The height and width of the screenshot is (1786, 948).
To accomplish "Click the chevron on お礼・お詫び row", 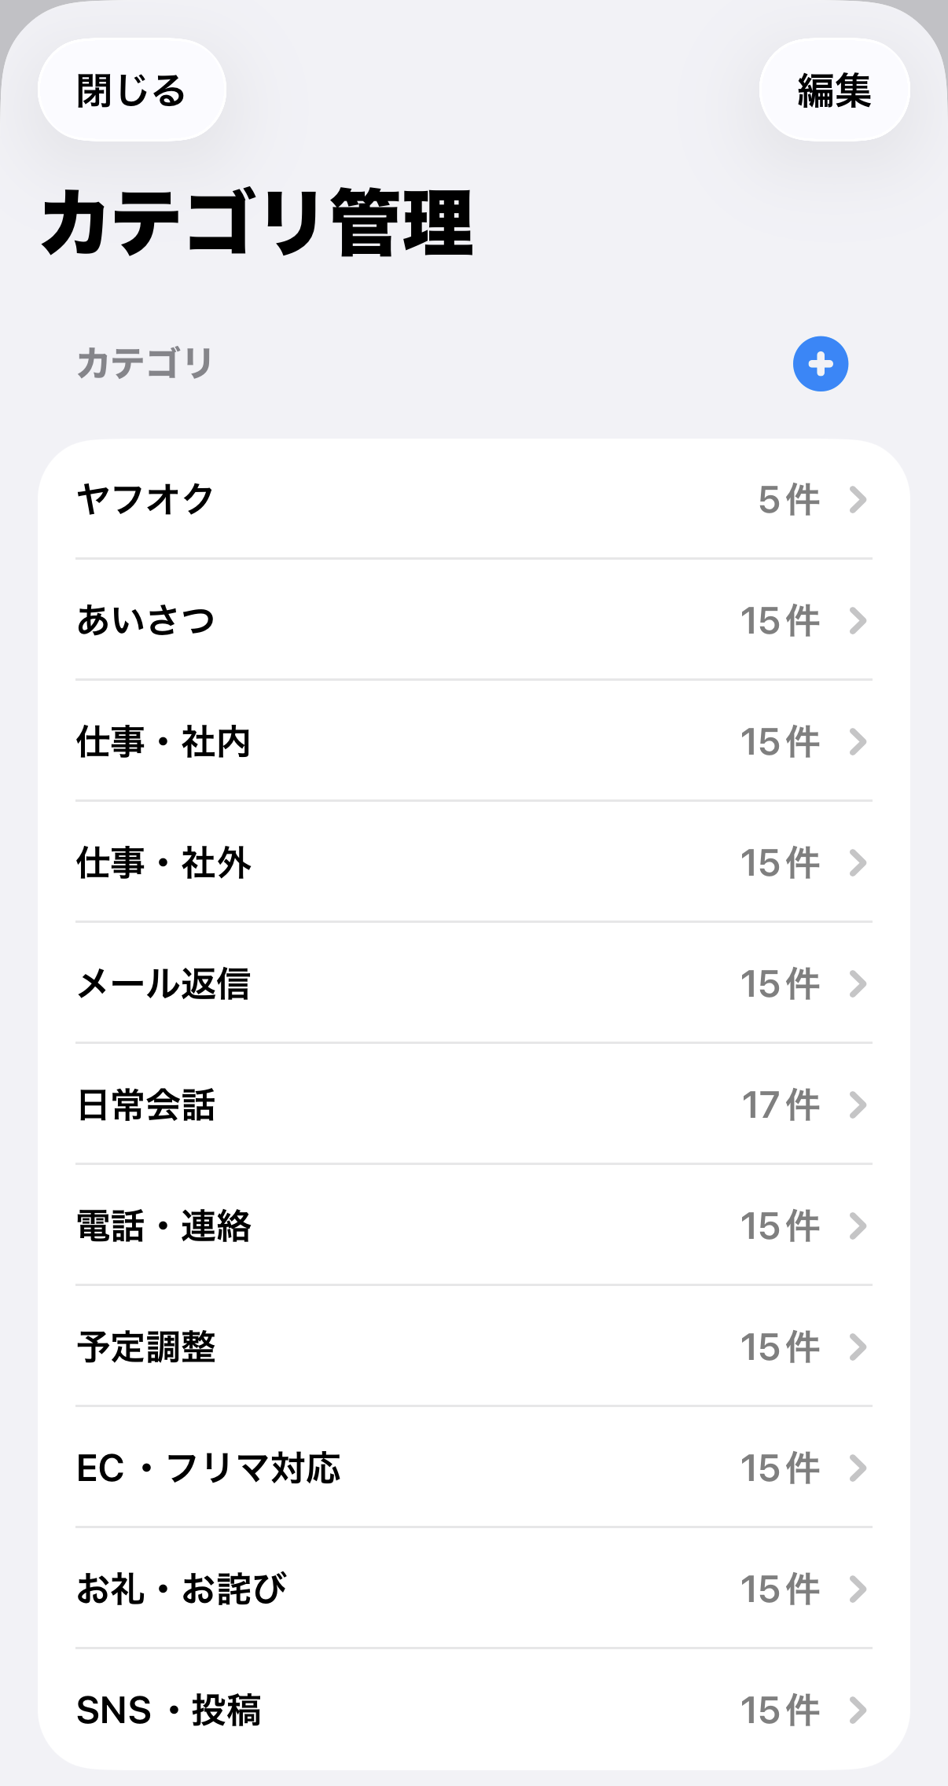I will point(858,1589).
